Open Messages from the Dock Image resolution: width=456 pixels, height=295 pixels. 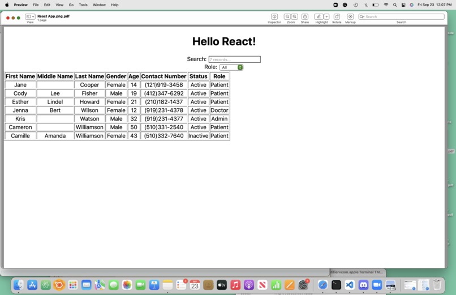point(113,285)
